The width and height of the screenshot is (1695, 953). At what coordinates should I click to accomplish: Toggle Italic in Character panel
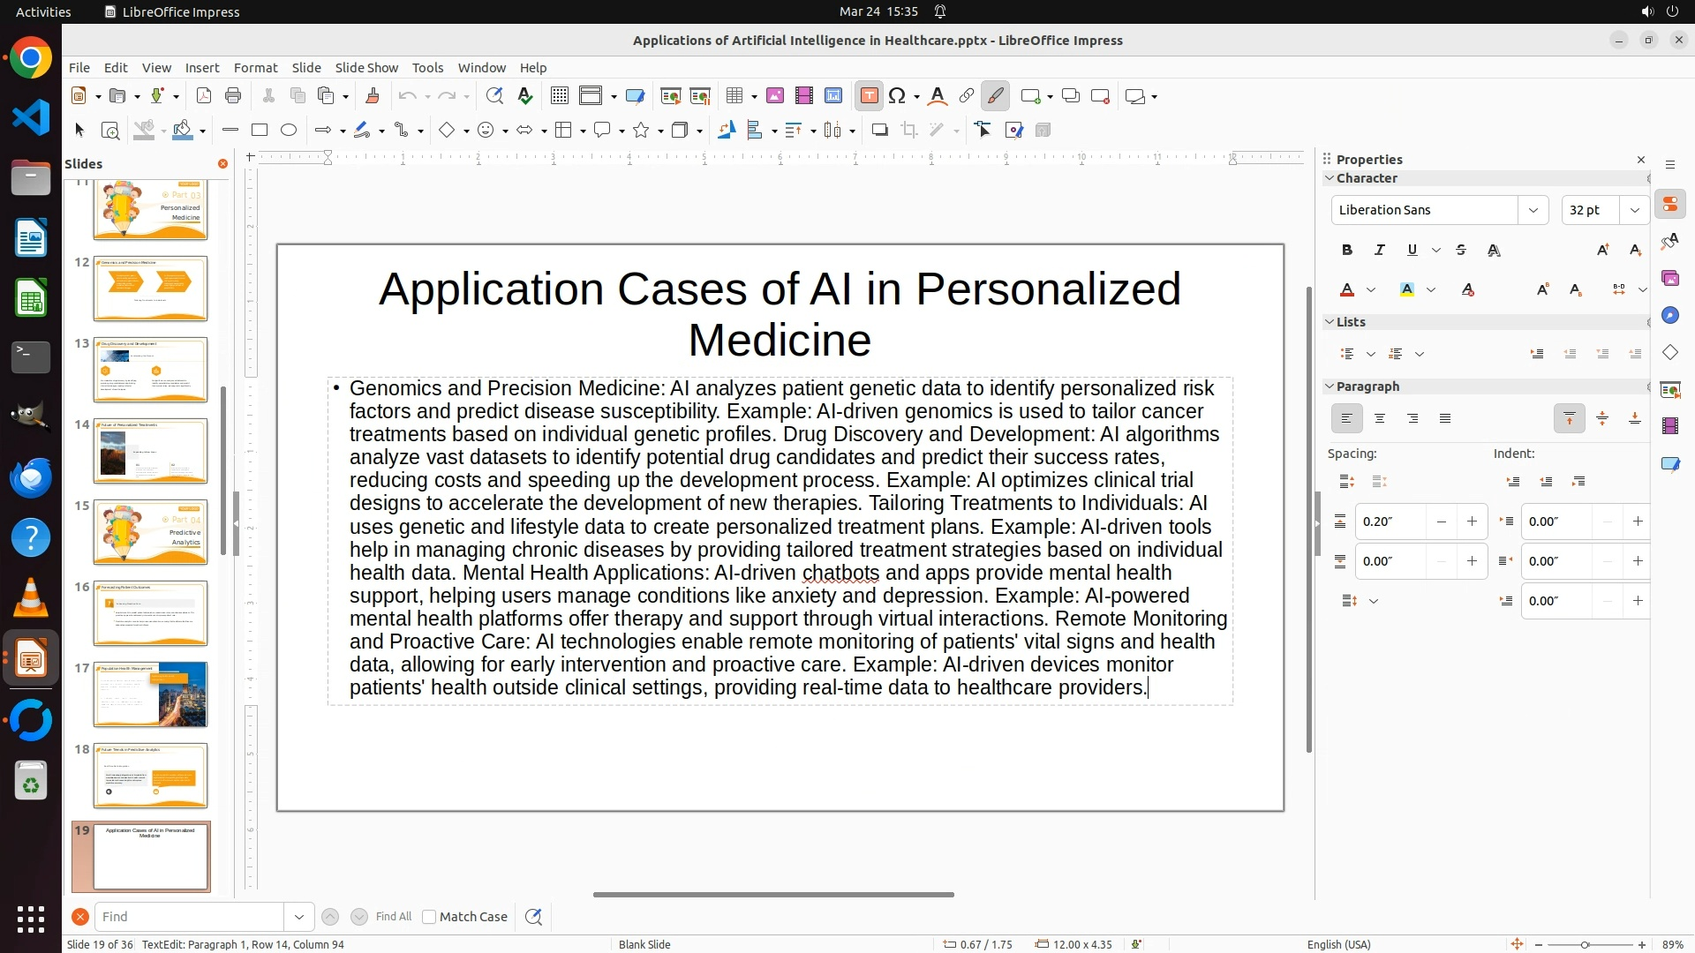point(1380,251)
